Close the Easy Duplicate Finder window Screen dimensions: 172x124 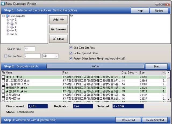click(x=167, y=4)
